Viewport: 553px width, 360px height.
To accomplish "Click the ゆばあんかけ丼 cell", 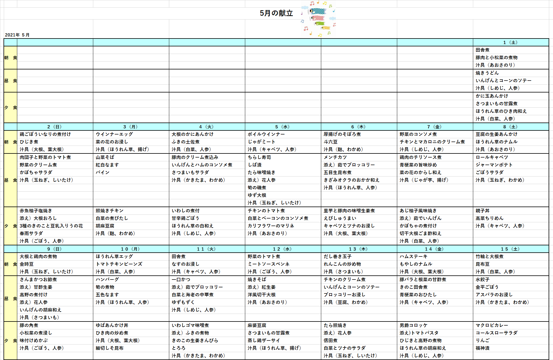I will (112, 326).
